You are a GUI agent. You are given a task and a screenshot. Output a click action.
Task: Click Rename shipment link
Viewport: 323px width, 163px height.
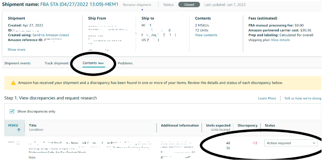(x=137, y=5)
